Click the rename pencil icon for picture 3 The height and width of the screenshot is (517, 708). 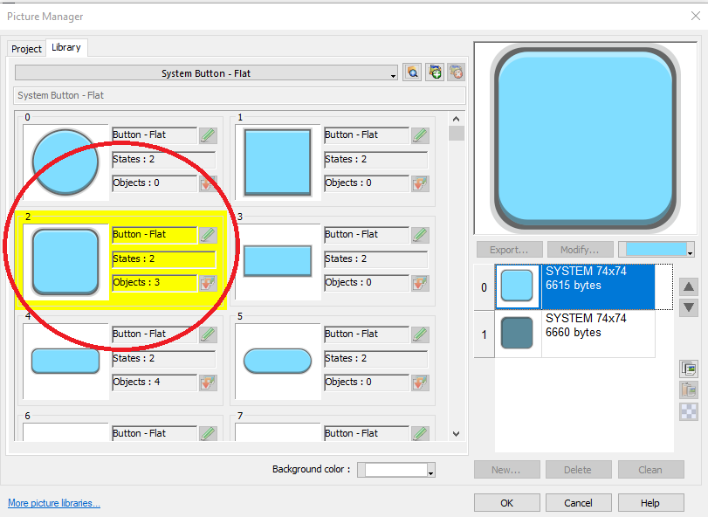tap(420, 235)
